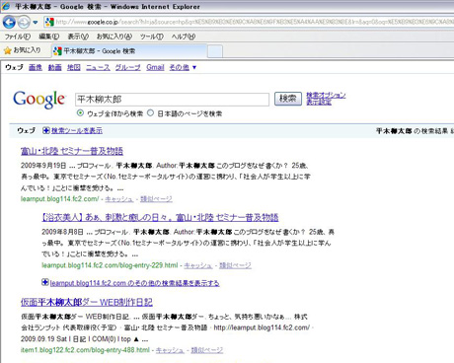Viewport: 454px width, 363px height.
Task: Click the search box containing 平木柳太郎
Action: click(x=172, y=100)
